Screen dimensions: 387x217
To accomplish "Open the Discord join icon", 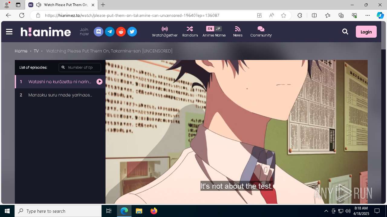I will (x=99, y=32).
